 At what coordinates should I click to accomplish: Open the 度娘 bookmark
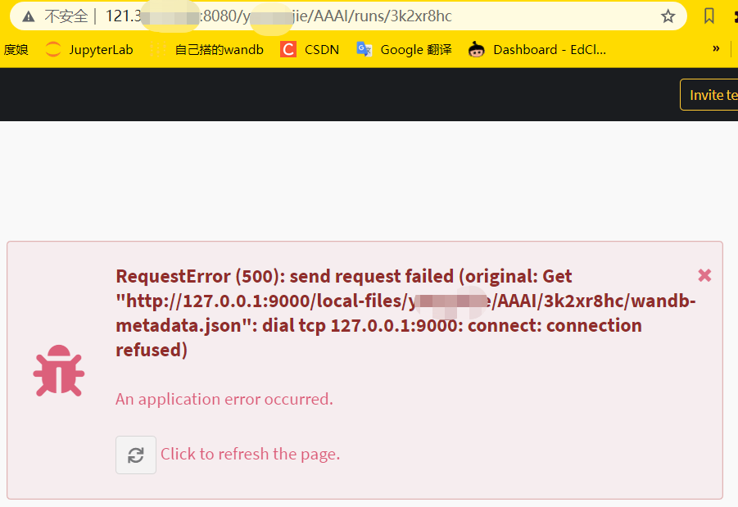[16, 49]
